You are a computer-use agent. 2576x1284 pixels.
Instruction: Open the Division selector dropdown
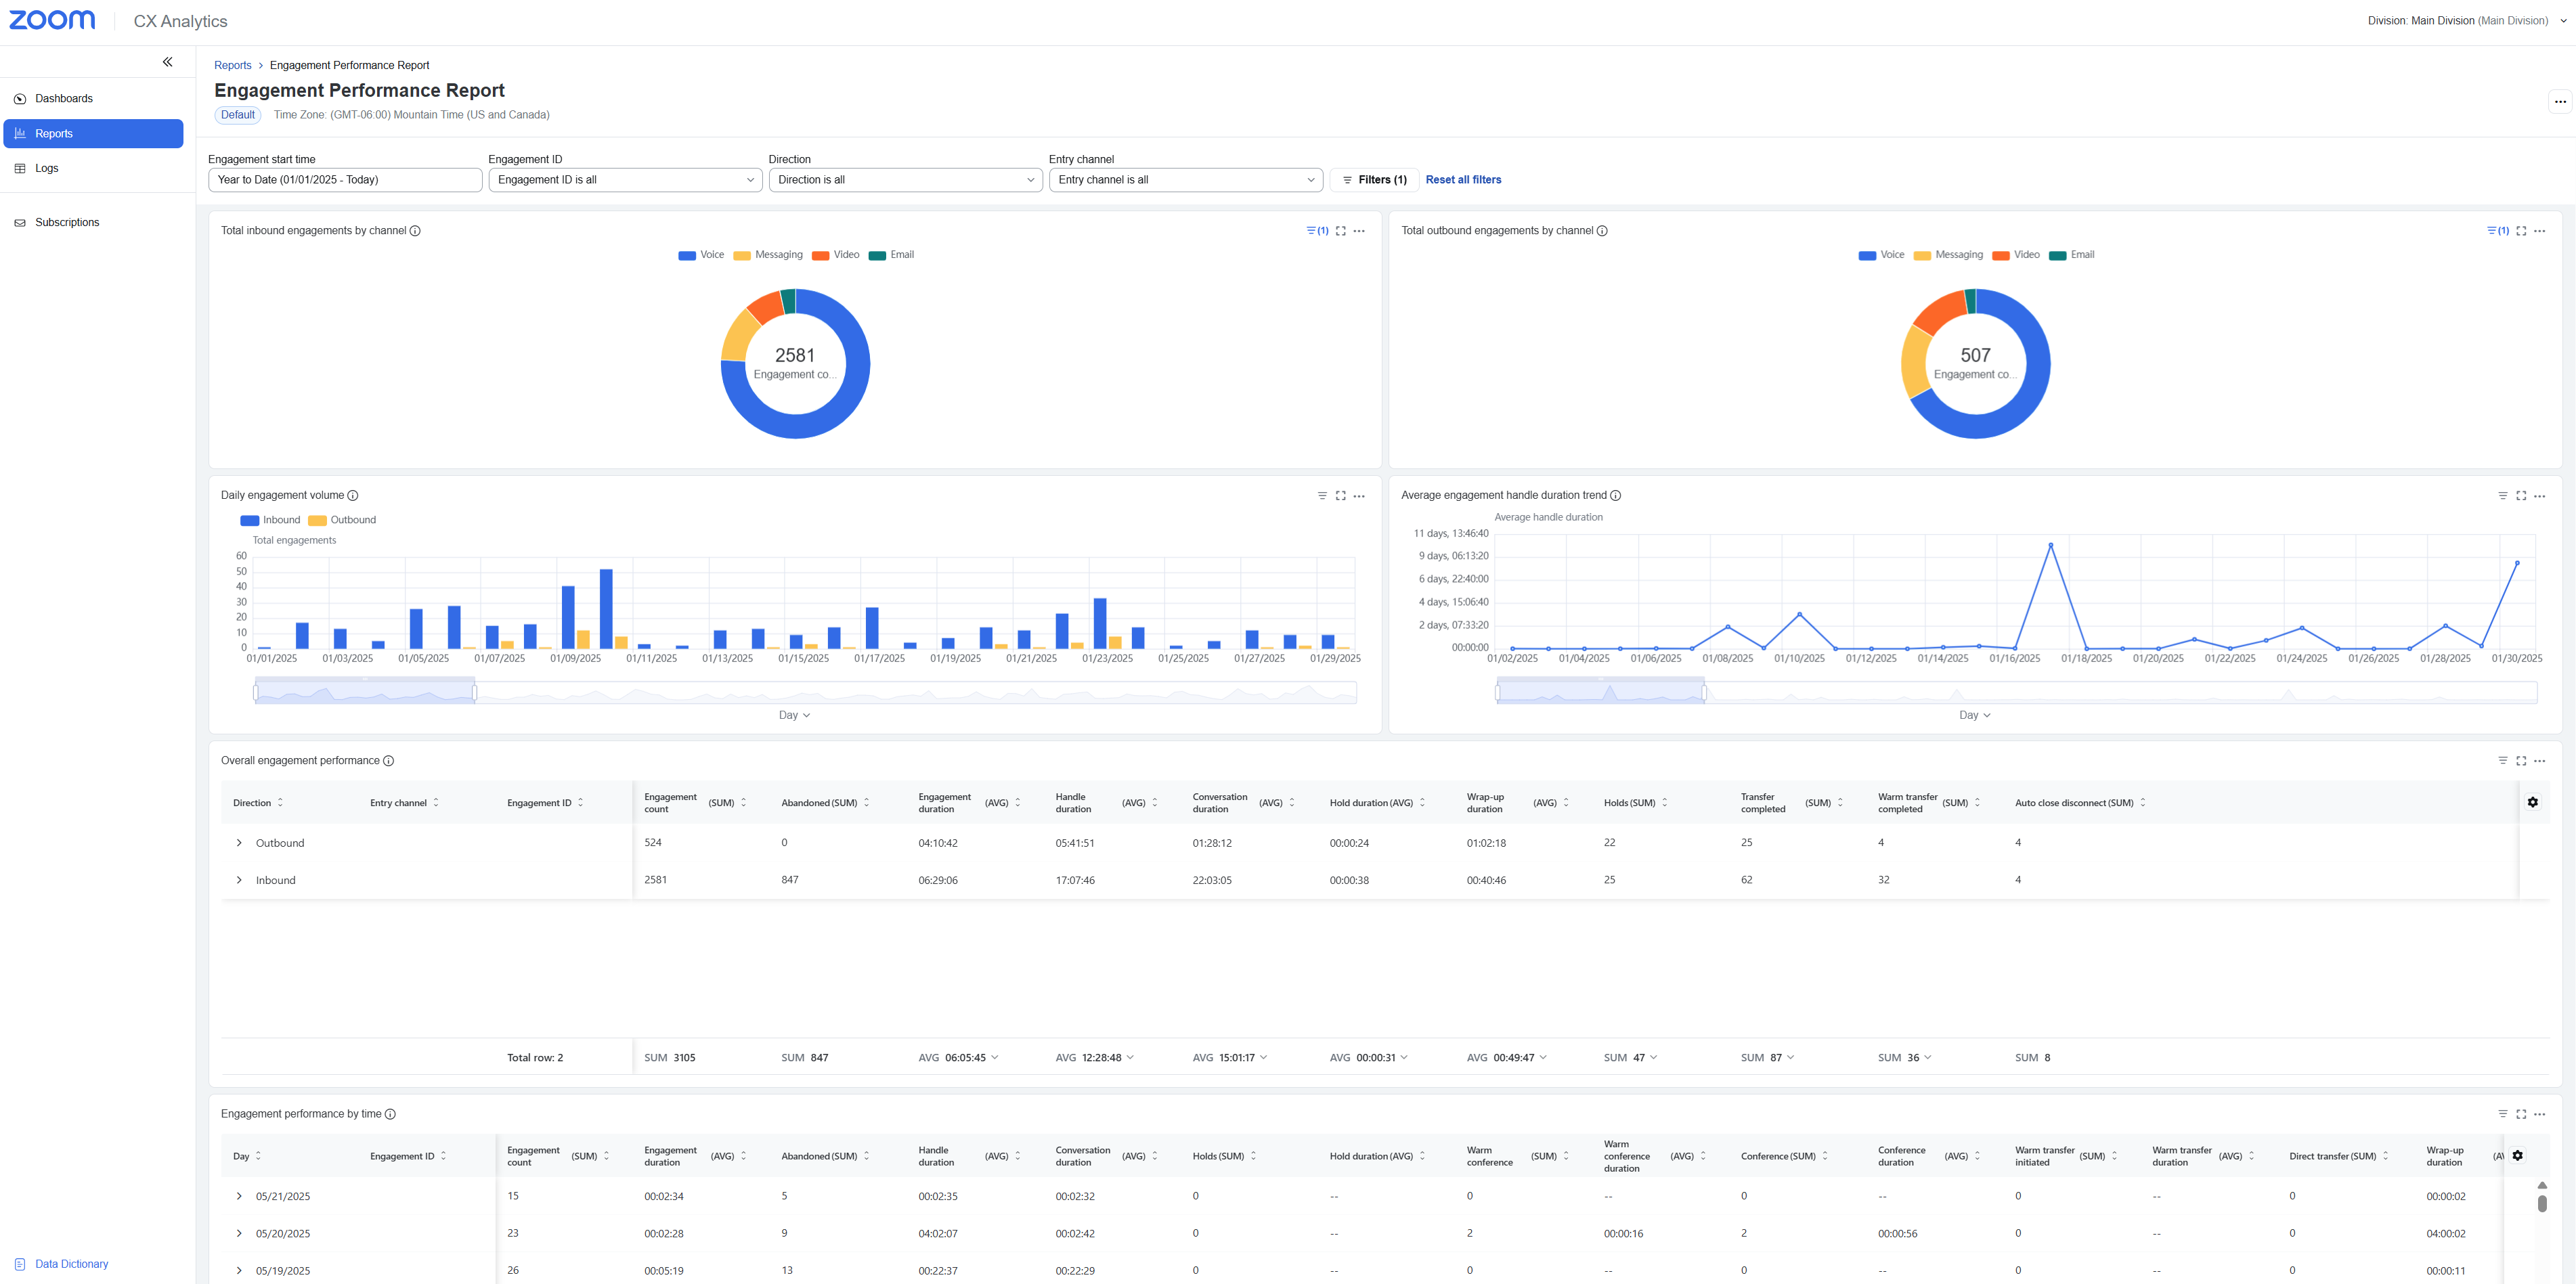[2466, 21]
